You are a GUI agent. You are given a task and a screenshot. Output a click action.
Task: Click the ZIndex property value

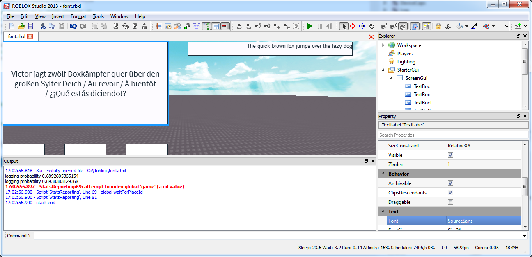click(x=484, y=165)
